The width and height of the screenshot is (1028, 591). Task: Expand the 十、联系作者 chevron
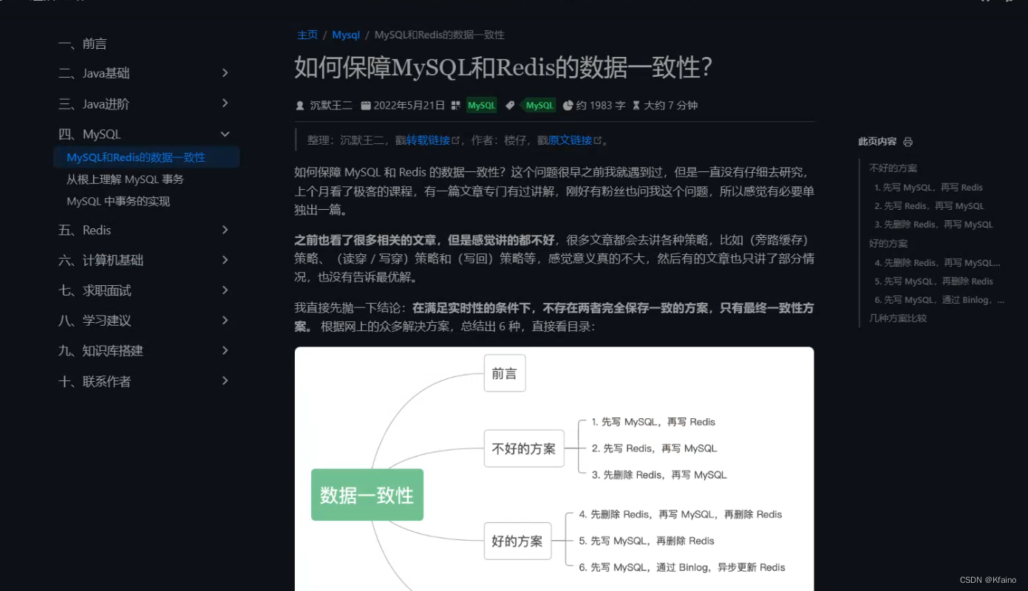225,380
